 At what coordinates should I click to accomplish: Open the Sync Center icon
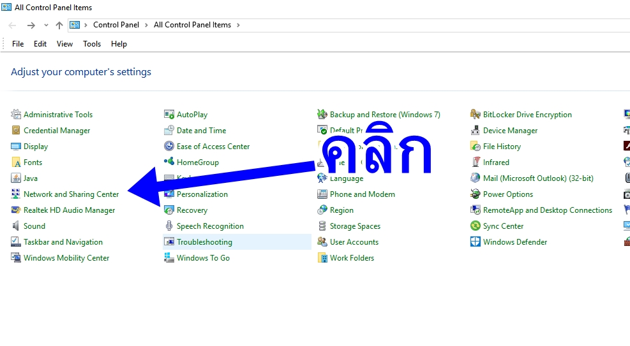pyautogui.click(x=476, y=226)
